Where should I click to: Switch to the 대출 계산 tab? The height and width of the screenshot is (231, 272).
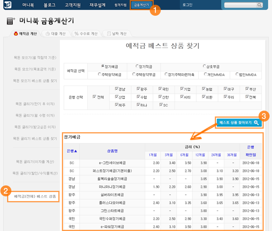pyautogui.click(x=55, y=34)
